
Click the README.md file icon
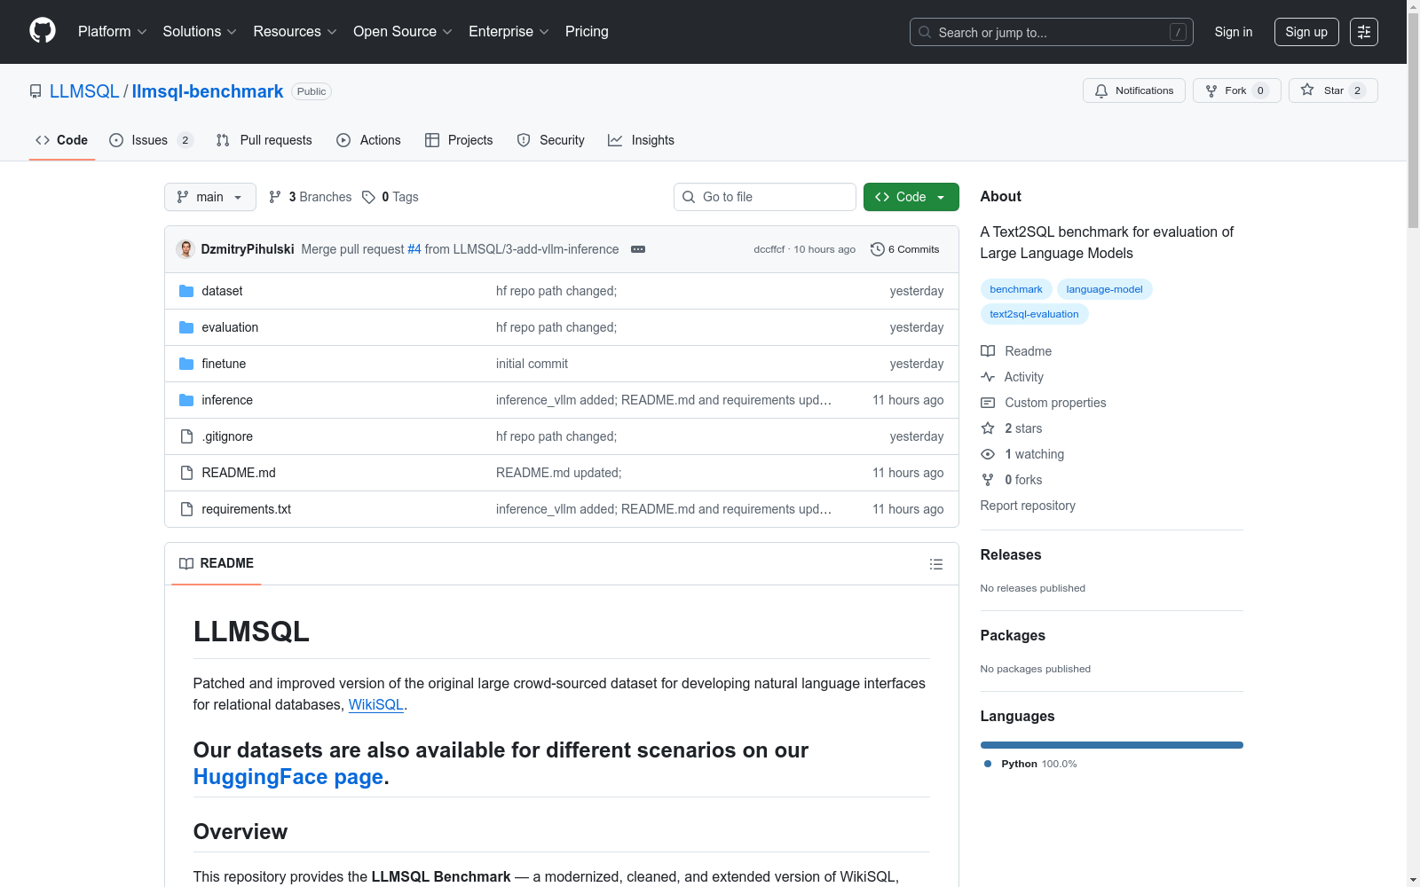pos(186,473)
